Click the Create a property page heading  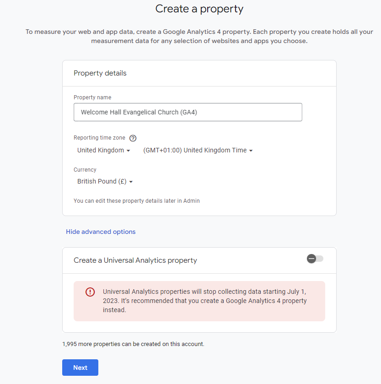tap(199, 9)
